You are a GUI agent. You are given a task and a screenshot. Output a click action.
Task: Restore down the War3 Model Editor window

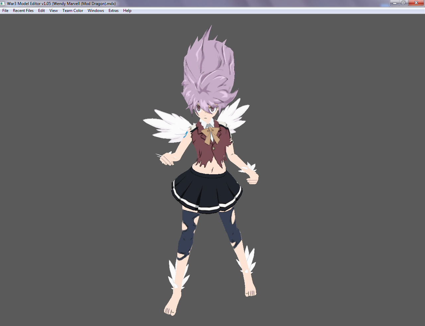tap(403, 3)
